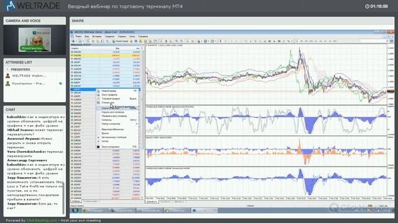Choose Показать все символы menu entry
This screenshot has height=223, width=398.
(x=118, y=116)
